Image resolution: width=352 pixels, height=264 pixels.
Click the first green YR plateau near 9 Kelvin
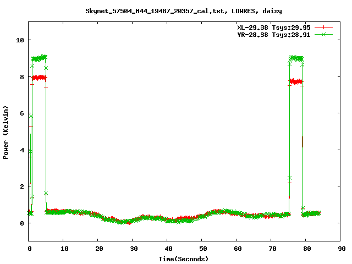[39, 58]
